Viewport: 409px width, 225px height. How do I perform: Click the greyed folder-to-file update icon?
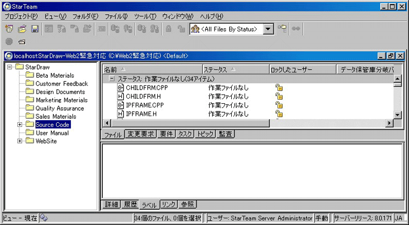coord(74,29)
